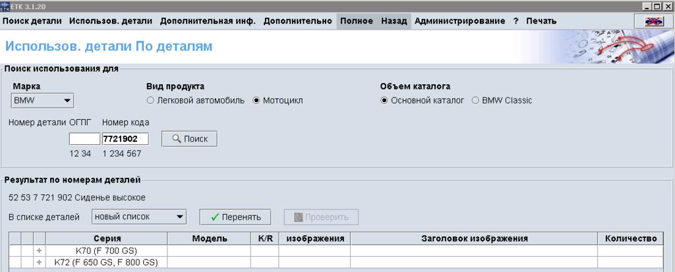
Task: Go to the Назад menu item
Action: pos(394,21)
